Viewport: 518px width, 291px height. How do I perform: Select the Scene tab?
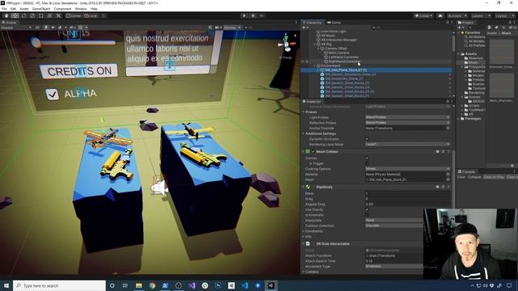9,23
